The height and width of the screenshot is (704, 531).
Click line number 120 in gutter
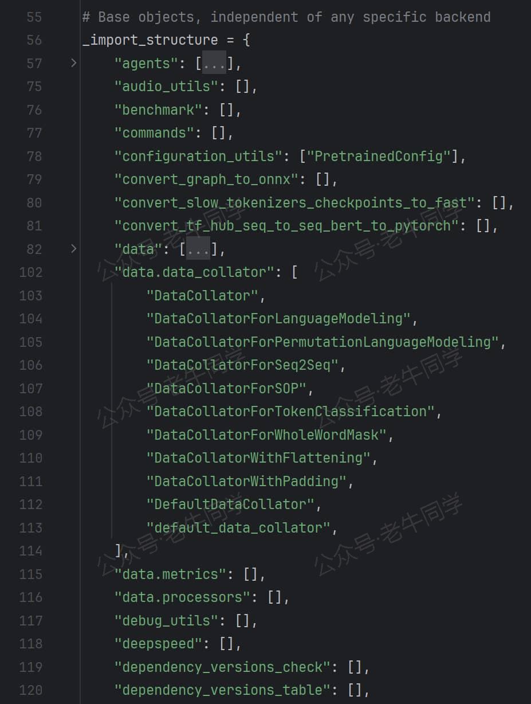coord(30,690)
